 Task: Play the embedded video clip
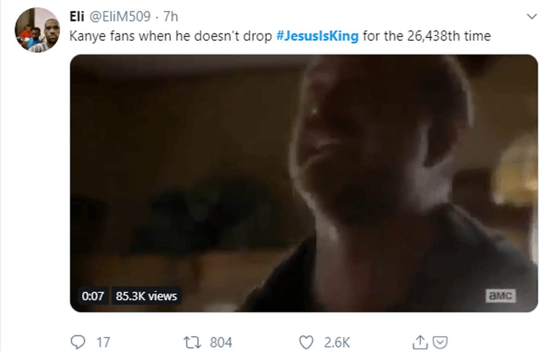[x=304, y=183]
